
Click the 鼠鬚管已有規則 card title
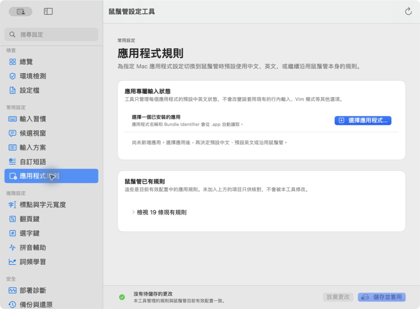point(145,182)
